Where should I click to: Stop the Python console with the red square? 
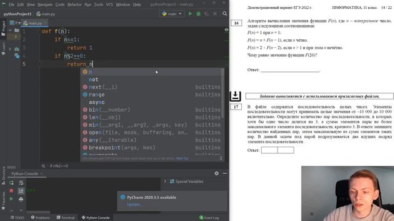(12, 191)
